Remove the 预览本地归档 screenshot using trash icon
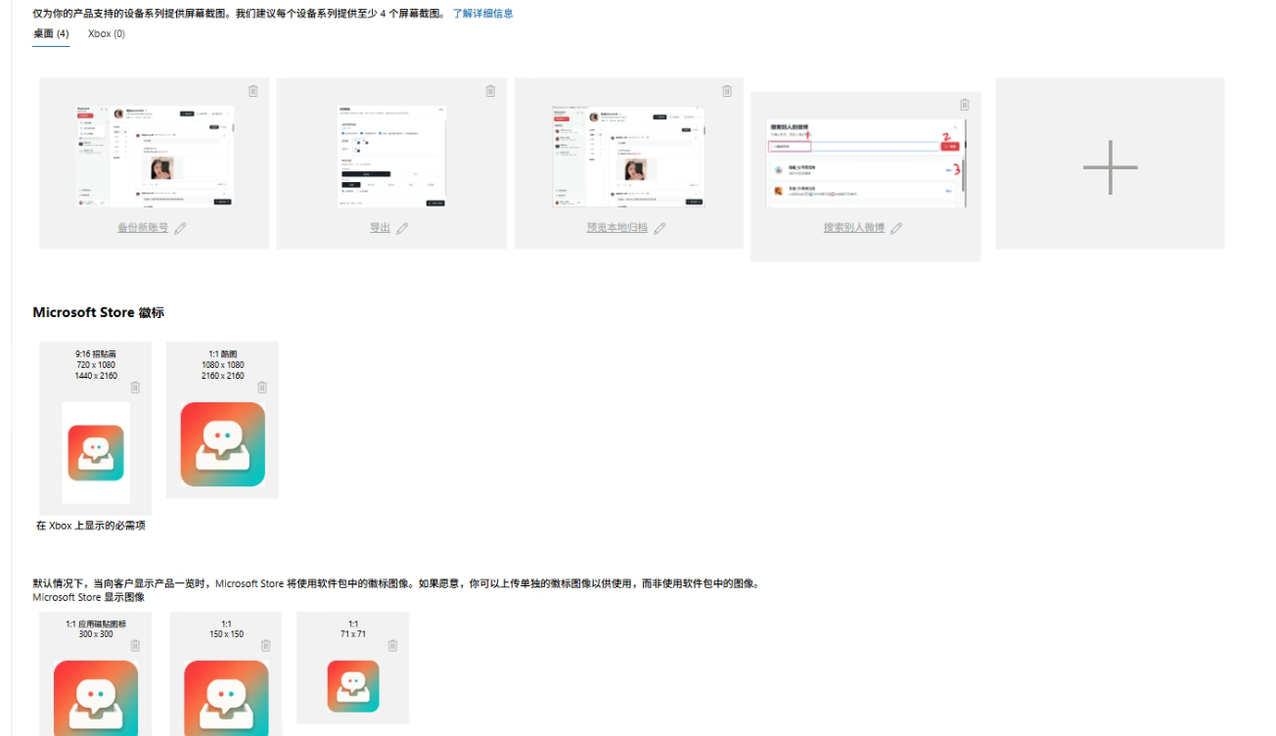The width and height of the screenshot is (1276, 736). 727,91
